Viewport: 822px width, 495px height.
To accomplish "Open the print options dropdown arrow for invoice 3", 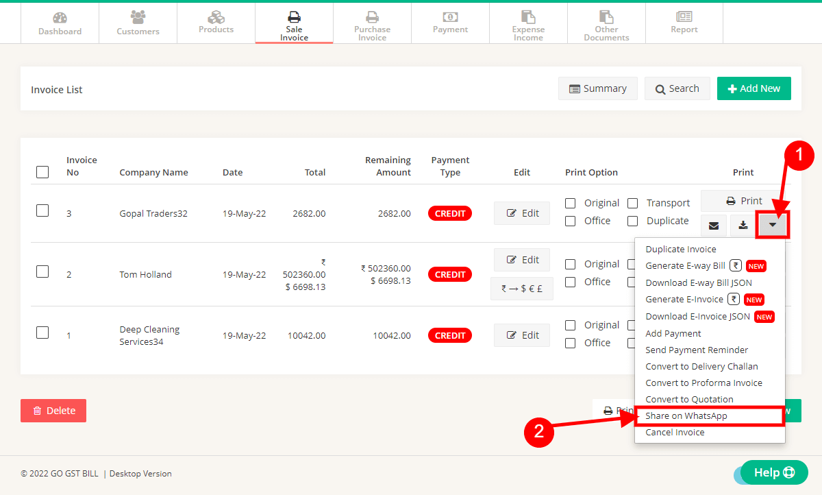I will pos(772,225).
